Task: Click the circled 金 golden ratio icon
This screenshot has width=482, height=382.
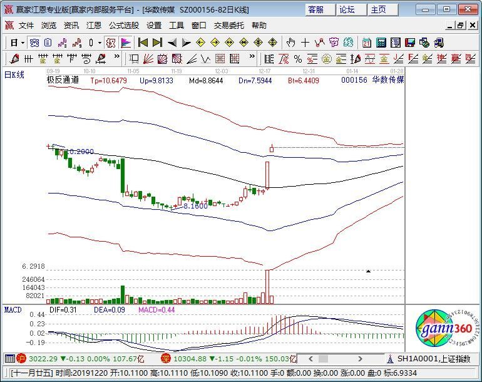Action: pyautogui.click(x=327, y=58)
